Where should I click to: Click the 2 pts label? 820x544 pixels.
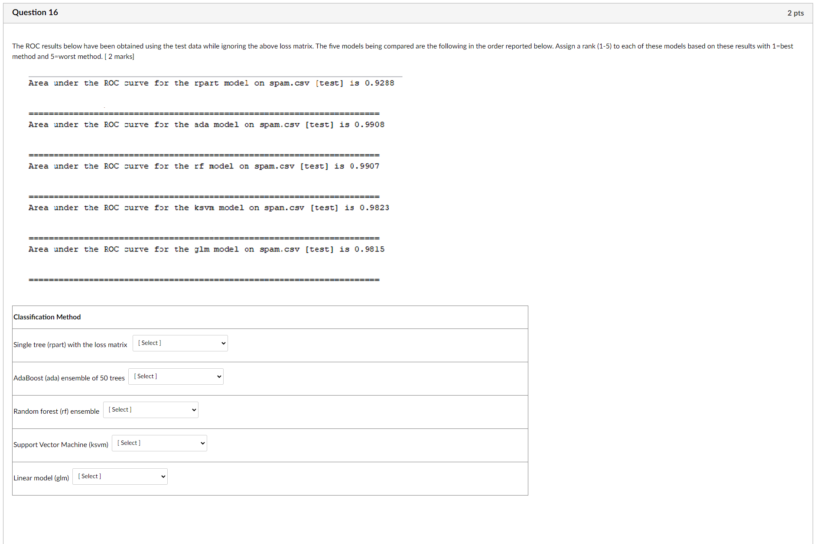click(795, 13)
